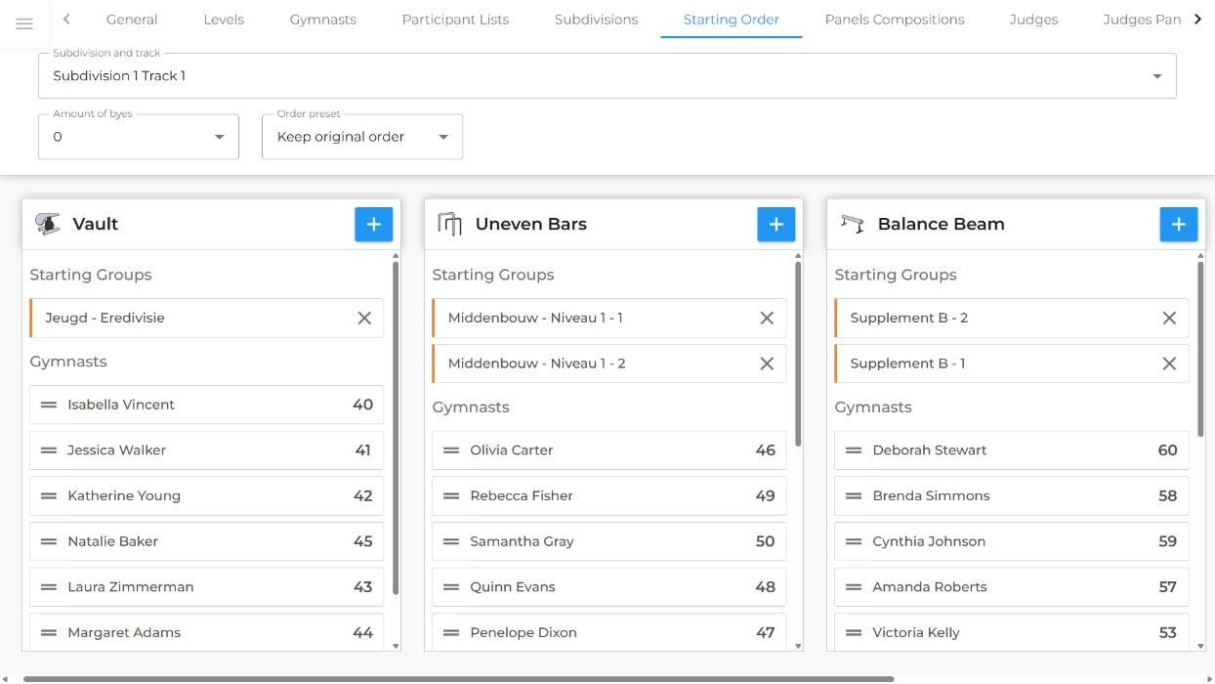Open the Judges tab

click(1033, 20)
